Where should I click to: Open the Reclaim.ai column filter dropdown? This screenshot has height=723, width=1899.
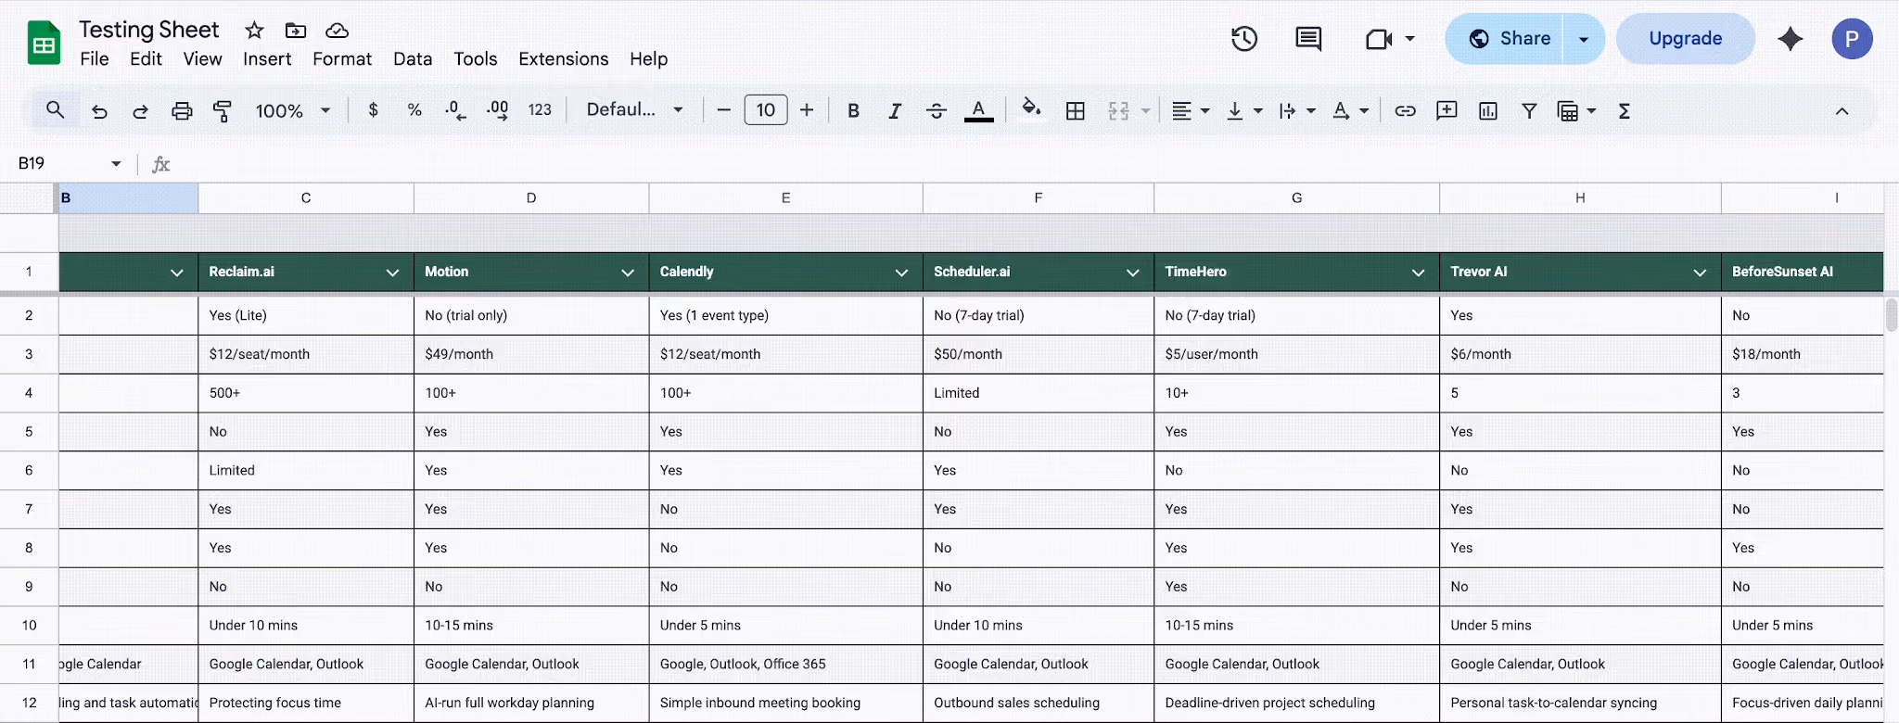coord(392,273)
